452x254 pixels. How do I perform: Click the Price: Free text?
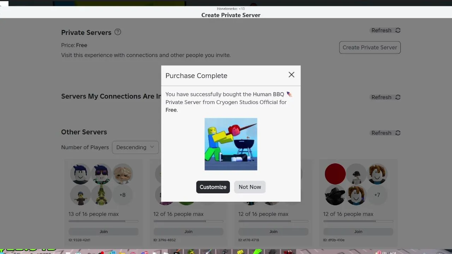[x=74, y=45]
